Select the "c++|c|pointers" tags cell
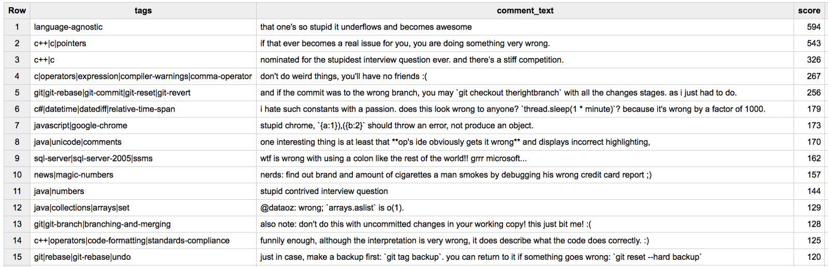The width and height of the screenshot is (828, 267). [x=60, y=43]
